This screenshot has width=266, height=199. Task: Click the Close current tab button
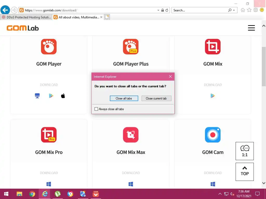click(x=156, y=98)
